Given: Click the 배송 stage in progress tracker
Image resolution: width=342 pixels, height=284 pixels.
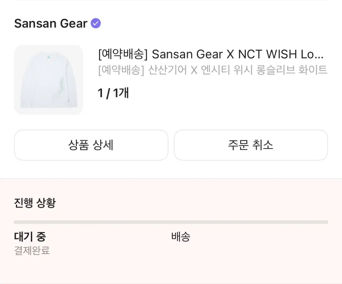Looking at the screenshot, I should (x=180, y=236).
